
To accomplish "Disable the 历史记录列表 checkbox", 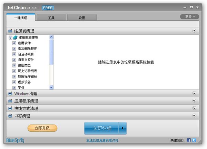I will 14,71.
